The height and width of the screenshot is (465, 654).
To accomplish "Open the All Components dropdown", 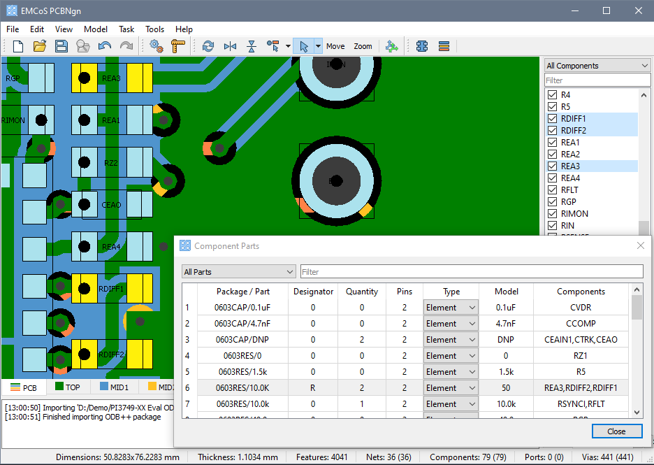I will pos(597,66).
